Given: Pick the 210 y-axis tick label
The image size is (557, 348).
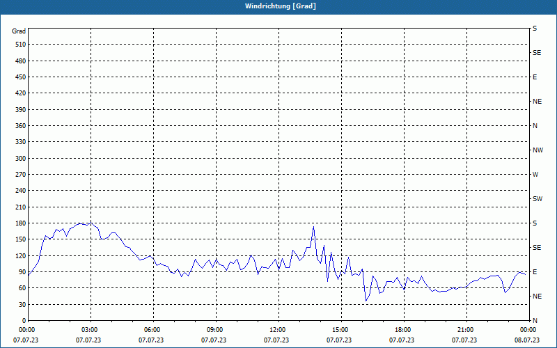Looking at the screenshot, I should (x=20, y=207).
